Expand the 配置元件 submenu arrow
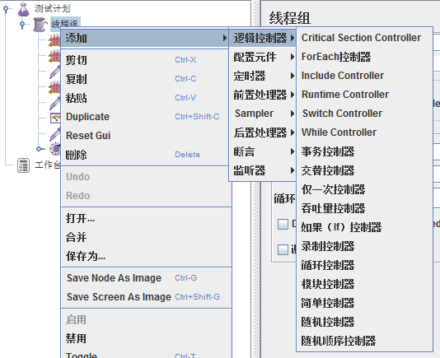 (x=293, y=57)
